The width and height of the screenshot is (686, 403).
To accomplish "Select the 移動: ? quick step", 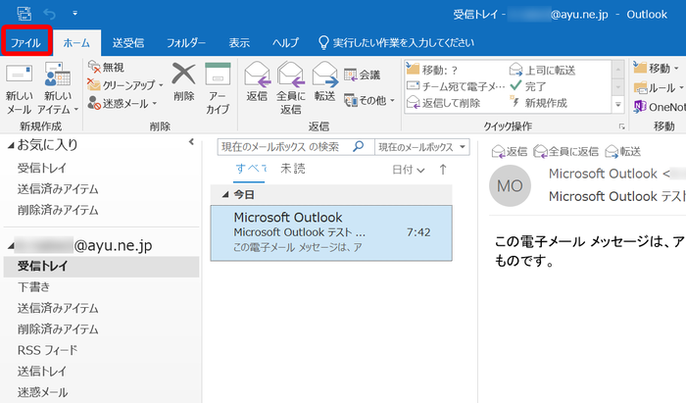I will click(x=432, y=70).
